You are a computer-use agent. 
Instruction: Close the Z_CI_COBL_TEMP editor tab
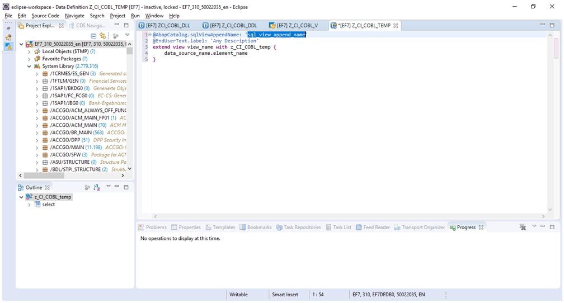[396, 26]
